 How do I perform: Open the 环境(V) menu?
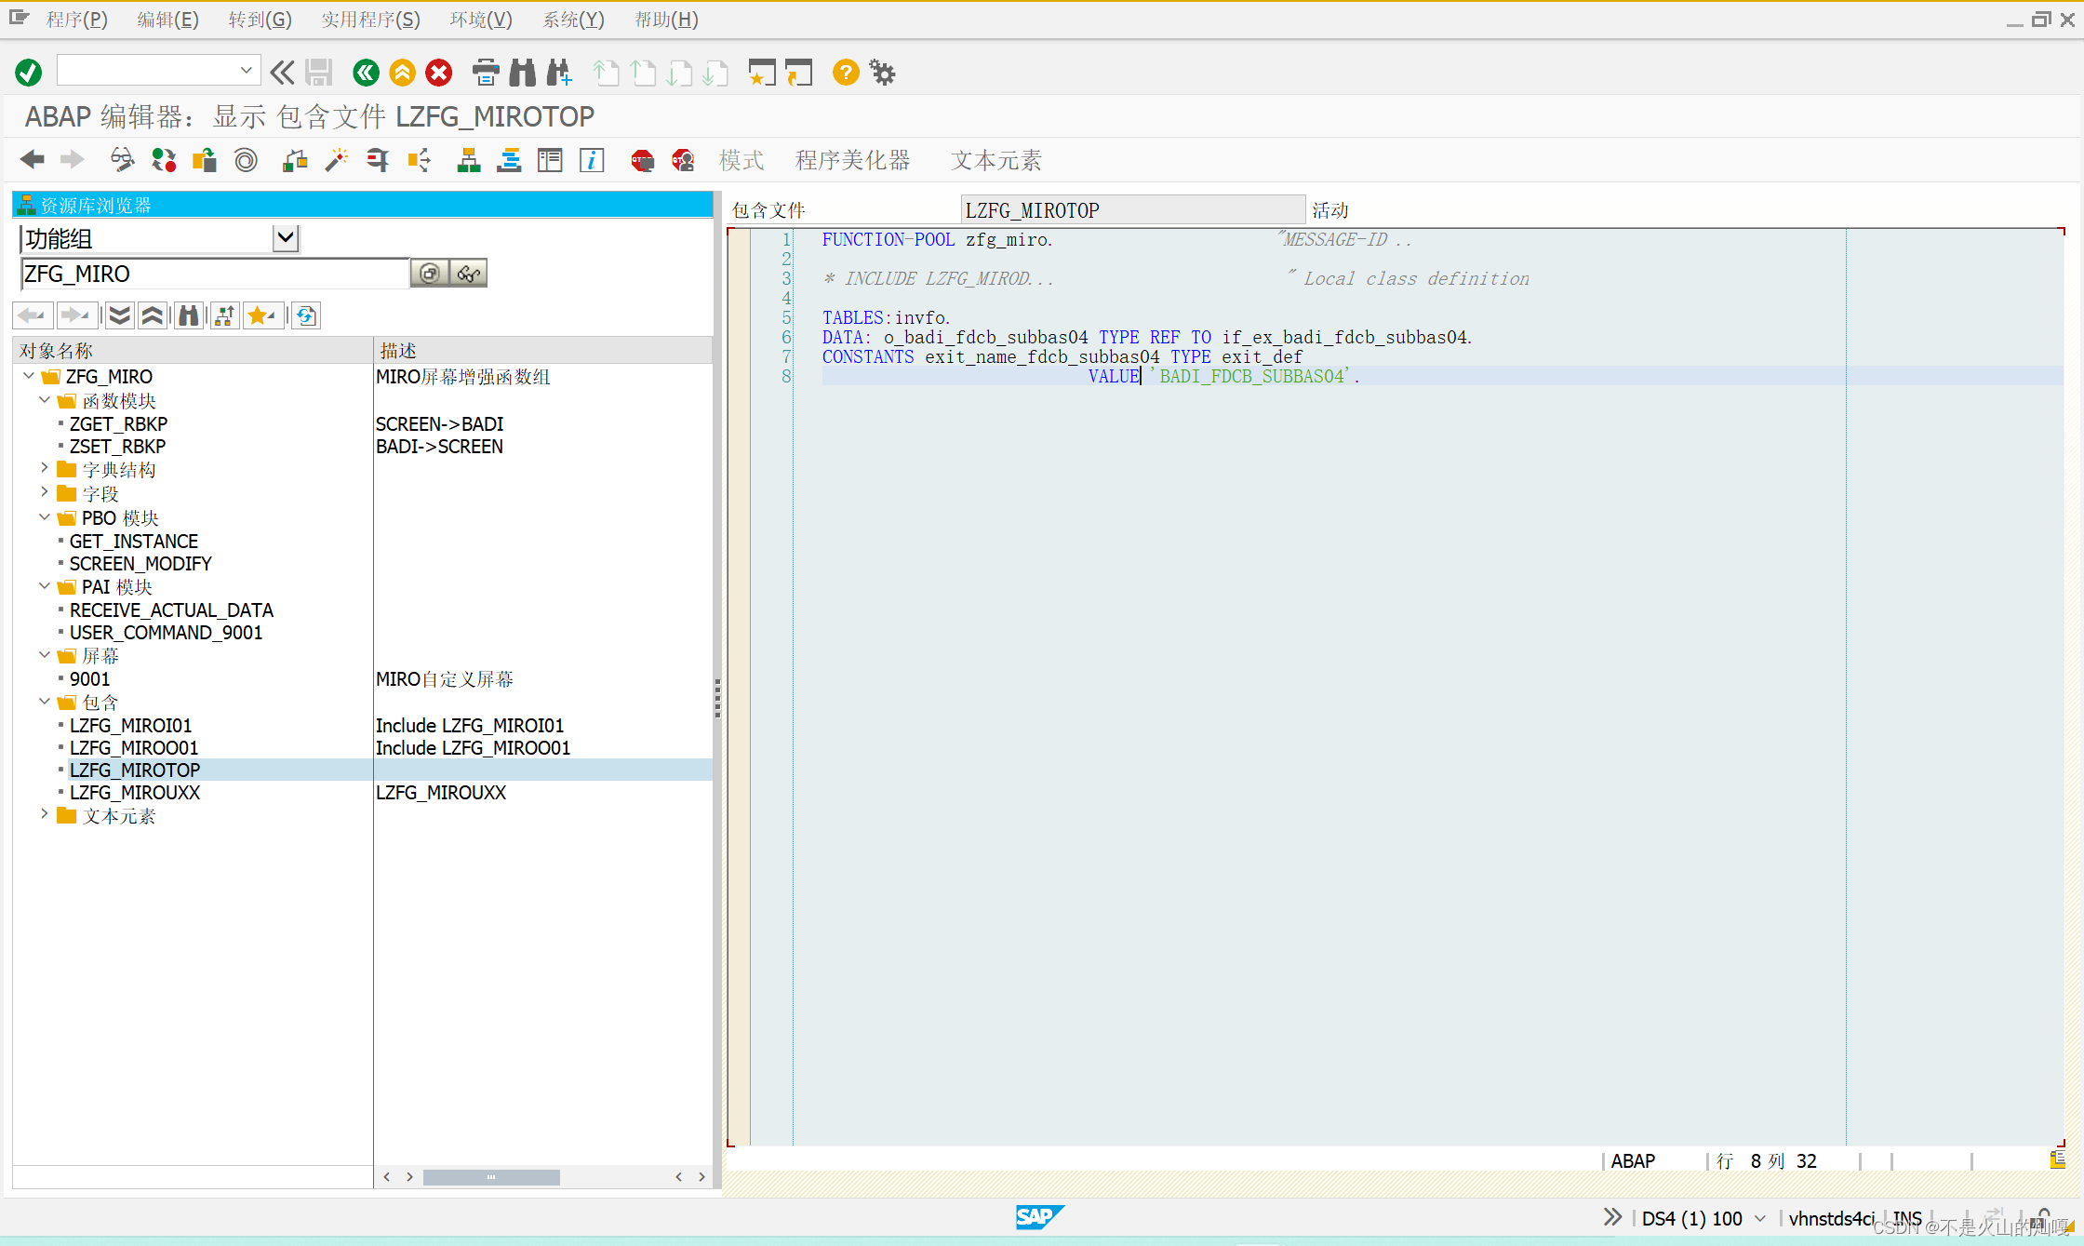pyautogui.click(x=481, y=20)
